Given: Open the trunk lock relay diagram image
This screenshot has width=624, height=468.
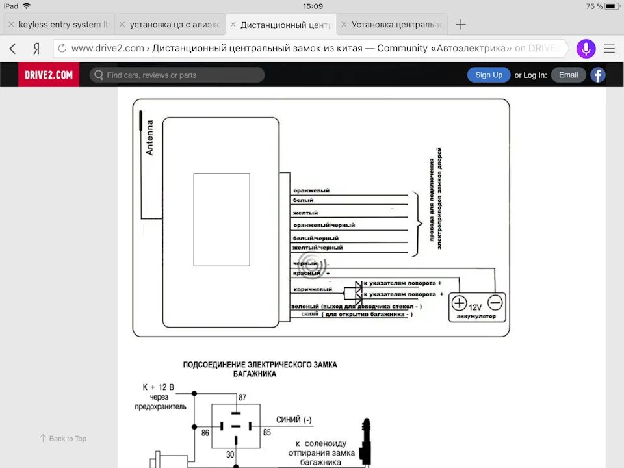Looking at the screenshot, I should [255, 414].
